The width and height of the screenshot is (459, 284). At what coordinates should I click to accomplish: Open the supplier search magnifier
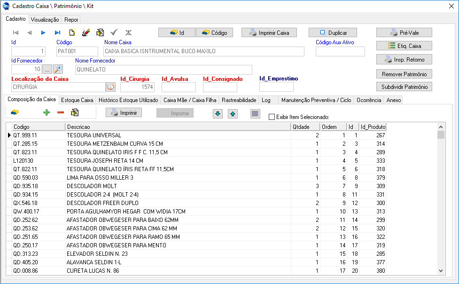click(x=58, y=70)
